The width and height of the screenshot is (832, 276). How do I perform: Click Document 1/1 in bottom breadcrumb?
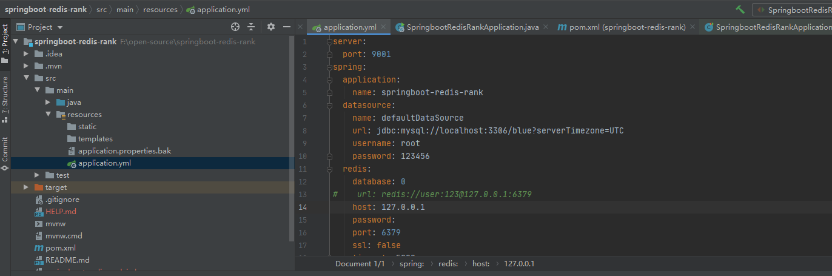(x=360, y=264)
